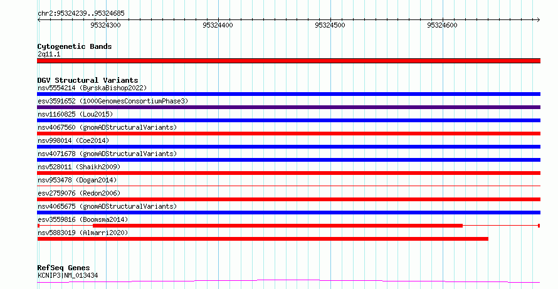
Task: Click ruler position 95324600
Action: [x=443, y=25]
